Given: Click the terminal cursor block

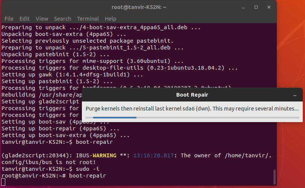Looking at the screenshot, I should [x=3, y=182].
